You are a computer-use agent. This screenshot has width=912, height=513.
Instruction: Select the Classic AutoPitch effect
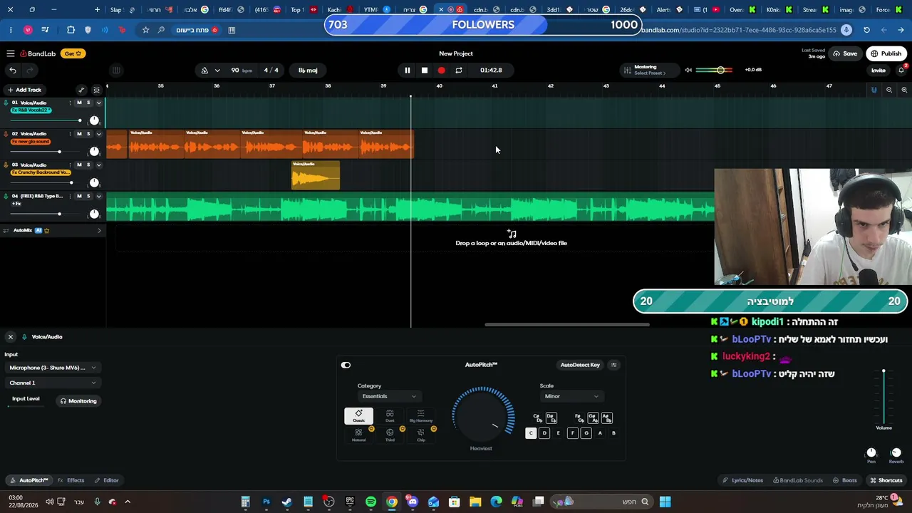[x=358, y=416]
